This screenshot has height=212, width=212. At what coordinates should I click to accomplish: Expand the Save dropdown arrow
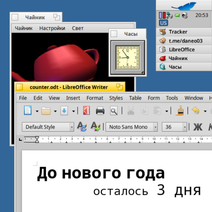click(x=73, y=111)
